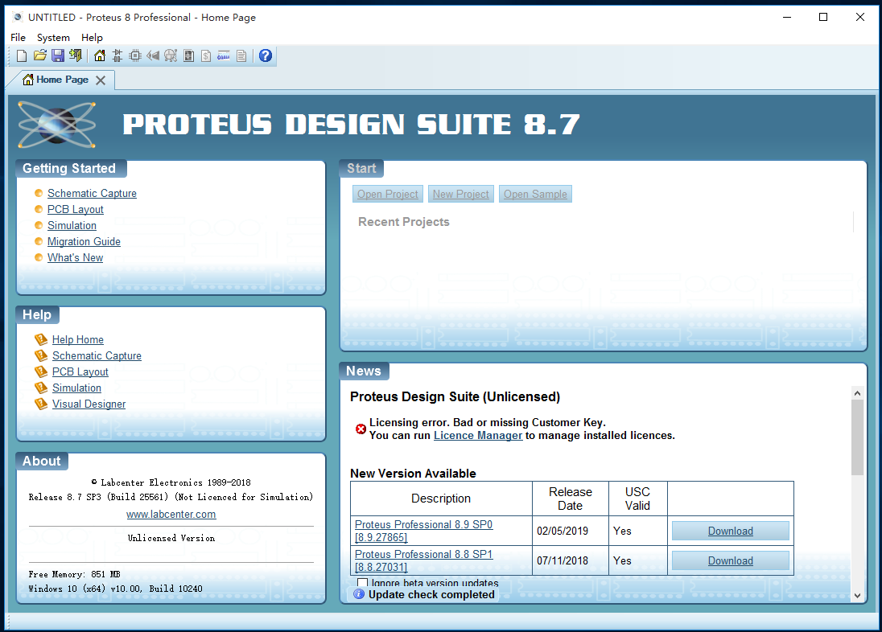Screen dimensions: 882x632
Task: Open the Licence Manager link
Action: 478,436
